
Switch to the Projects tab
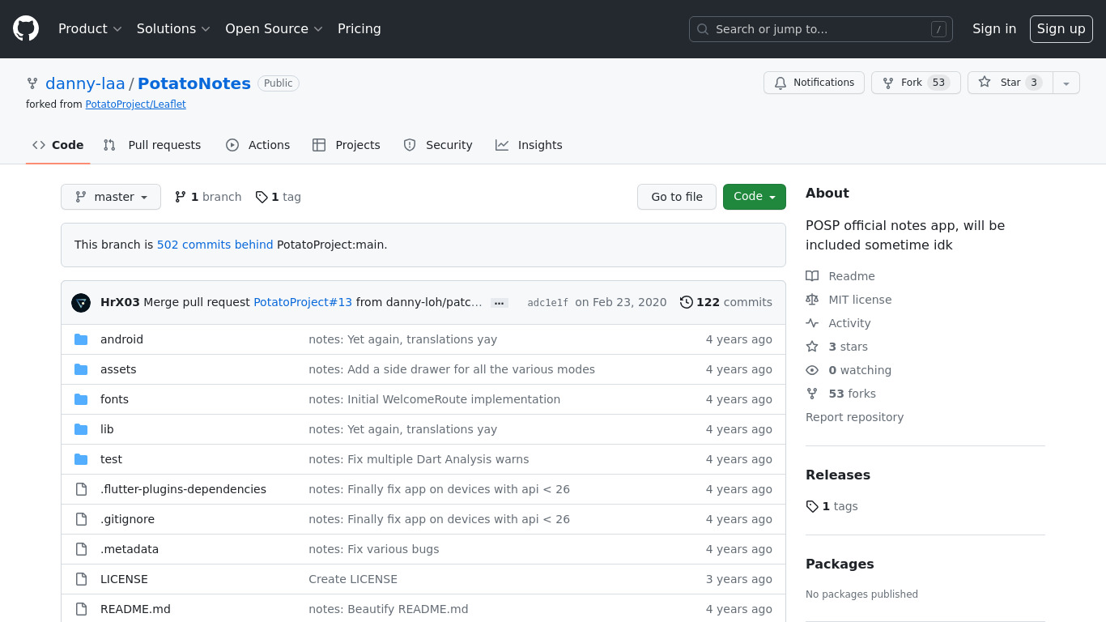(346, 145)
